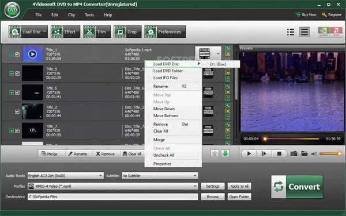Select Move Down in context menu
Screen dimensions: 346x216
173,109
